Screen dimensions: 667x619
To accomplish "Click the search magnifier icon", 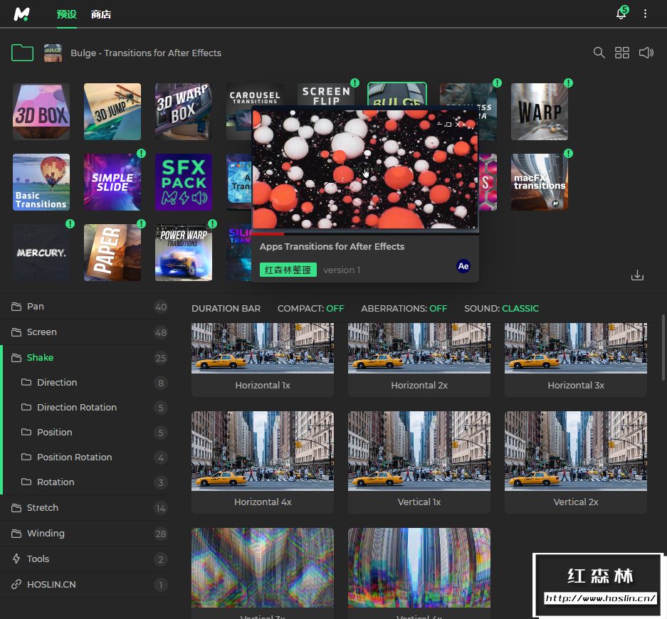I will click(599, 53).
